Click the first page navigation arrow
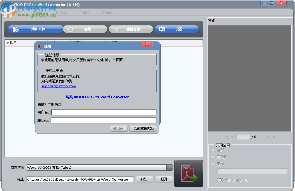Image resolution: width=295 pixels, height=191 pixels. [x=227, y=137]
